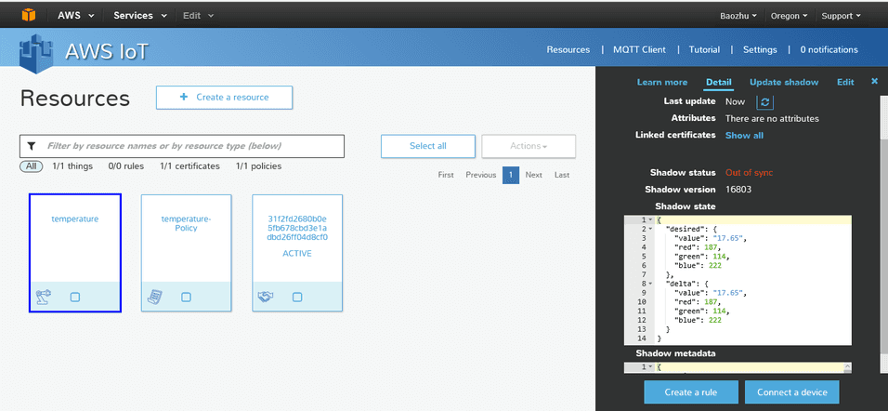The height and width of the screenshot is (411, 888).
Task: Open the AWS dropdown menu
Action: coord(76,15)
